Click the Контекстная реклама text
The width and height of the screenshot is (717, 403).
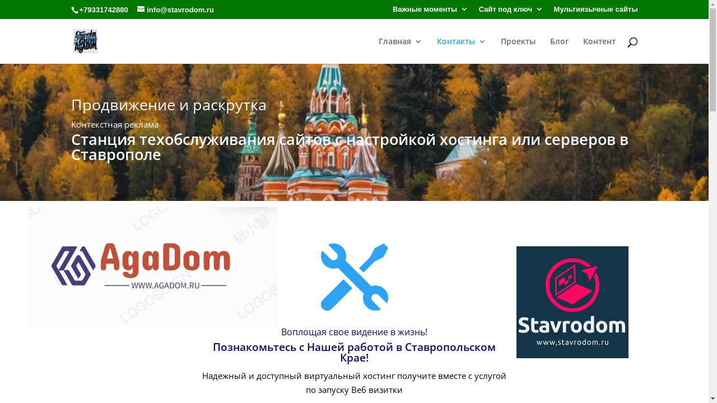[115, 124]
